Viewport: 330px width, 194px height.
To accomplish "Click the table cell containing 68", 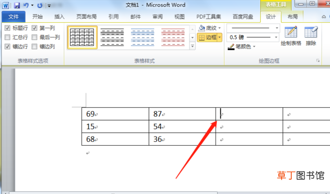I will click(x=115, y=139).
